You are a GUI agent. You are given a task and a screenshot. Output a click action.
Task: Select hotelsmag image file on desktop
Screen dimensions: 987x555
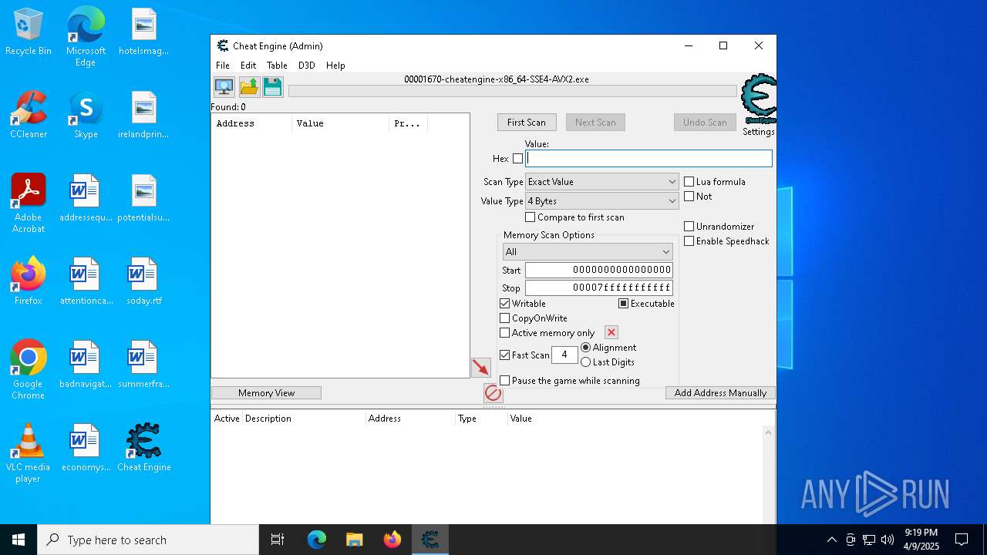[x=144, y=32]
